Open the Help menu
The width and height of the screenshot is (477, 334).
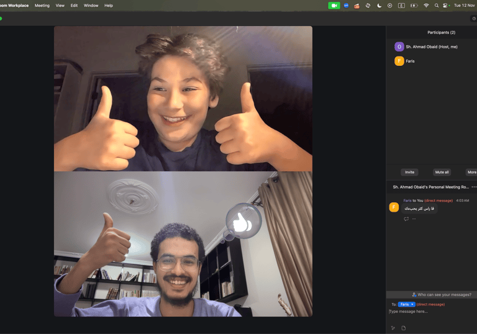pos(109,6)
